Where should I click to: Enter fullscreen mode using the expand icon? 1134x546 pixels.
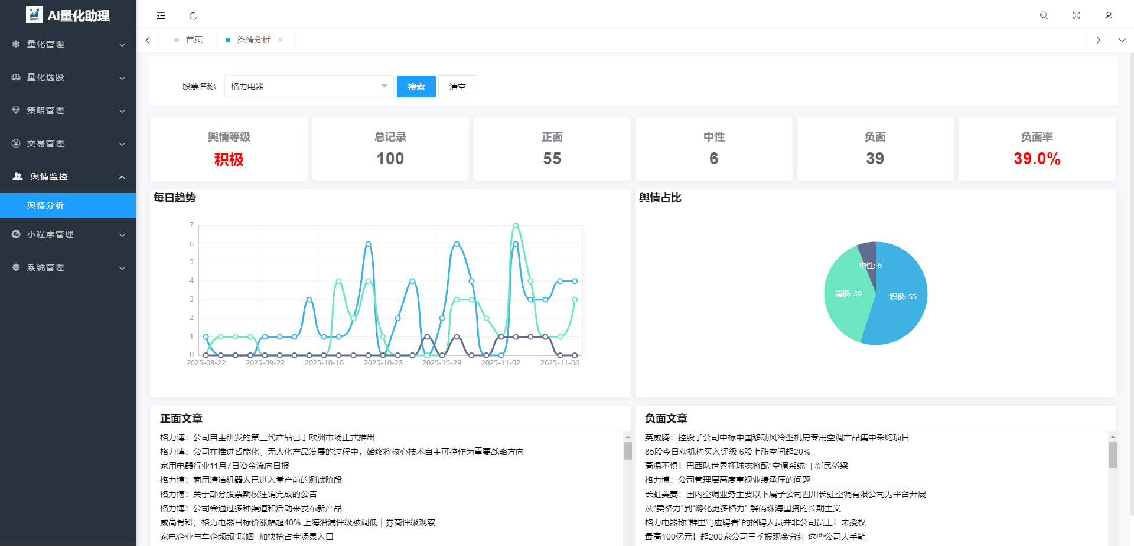click(x=1076, y=15)
